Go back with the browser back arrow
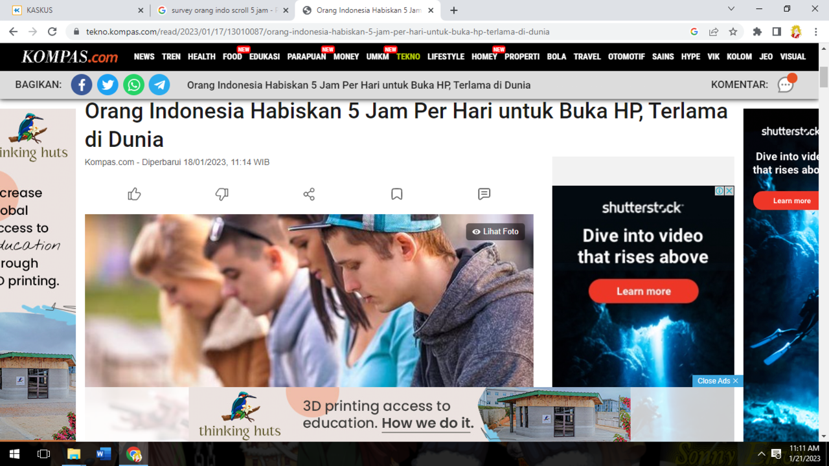Screen dimensions: 829x466 click(x=14, y=32)
